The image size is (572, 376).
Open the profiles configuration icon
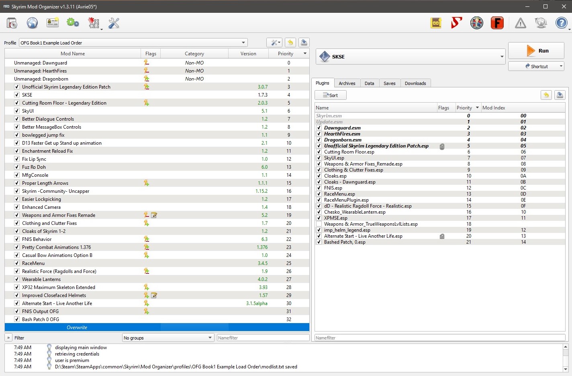coord(53,23)
